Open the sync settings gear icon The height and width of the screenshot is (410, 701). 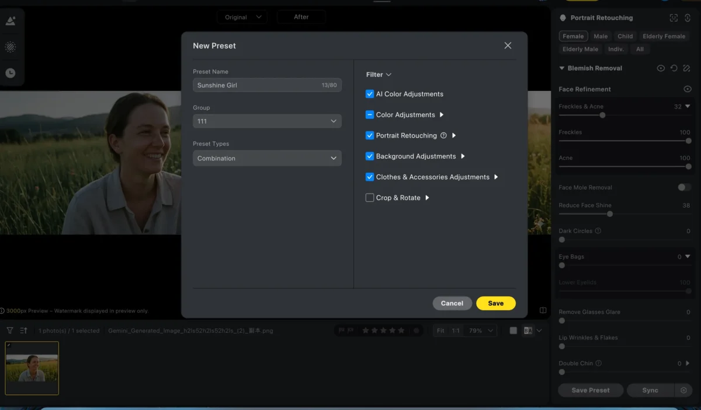coord(683,390)
